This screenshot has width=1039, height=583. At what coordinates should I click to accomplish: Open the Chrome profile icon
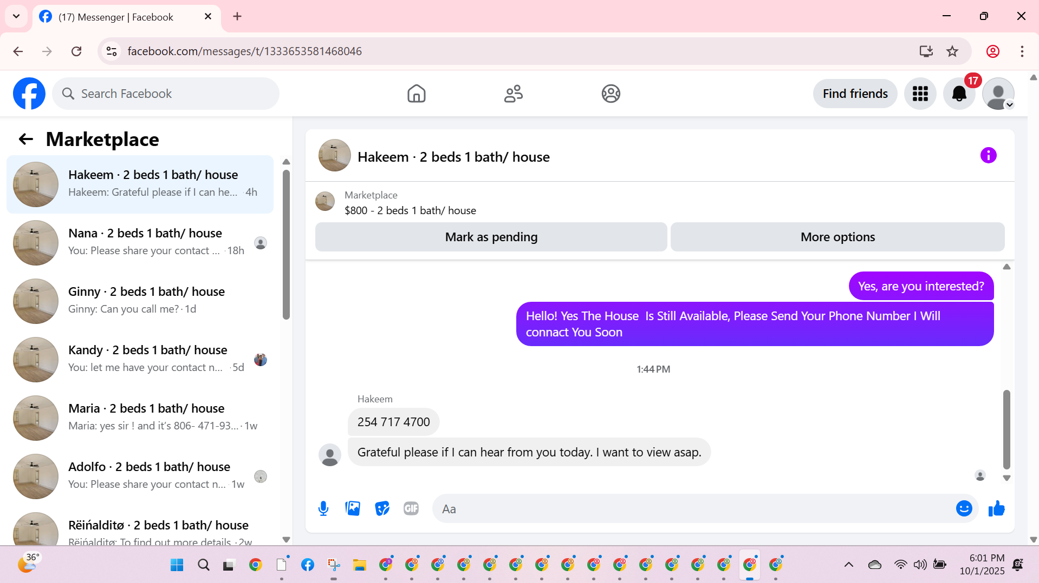(x=993, y=51)
